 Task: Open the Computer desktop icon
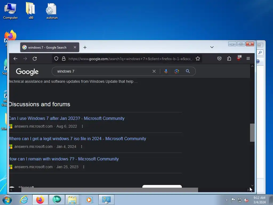[x=10, y=11]
